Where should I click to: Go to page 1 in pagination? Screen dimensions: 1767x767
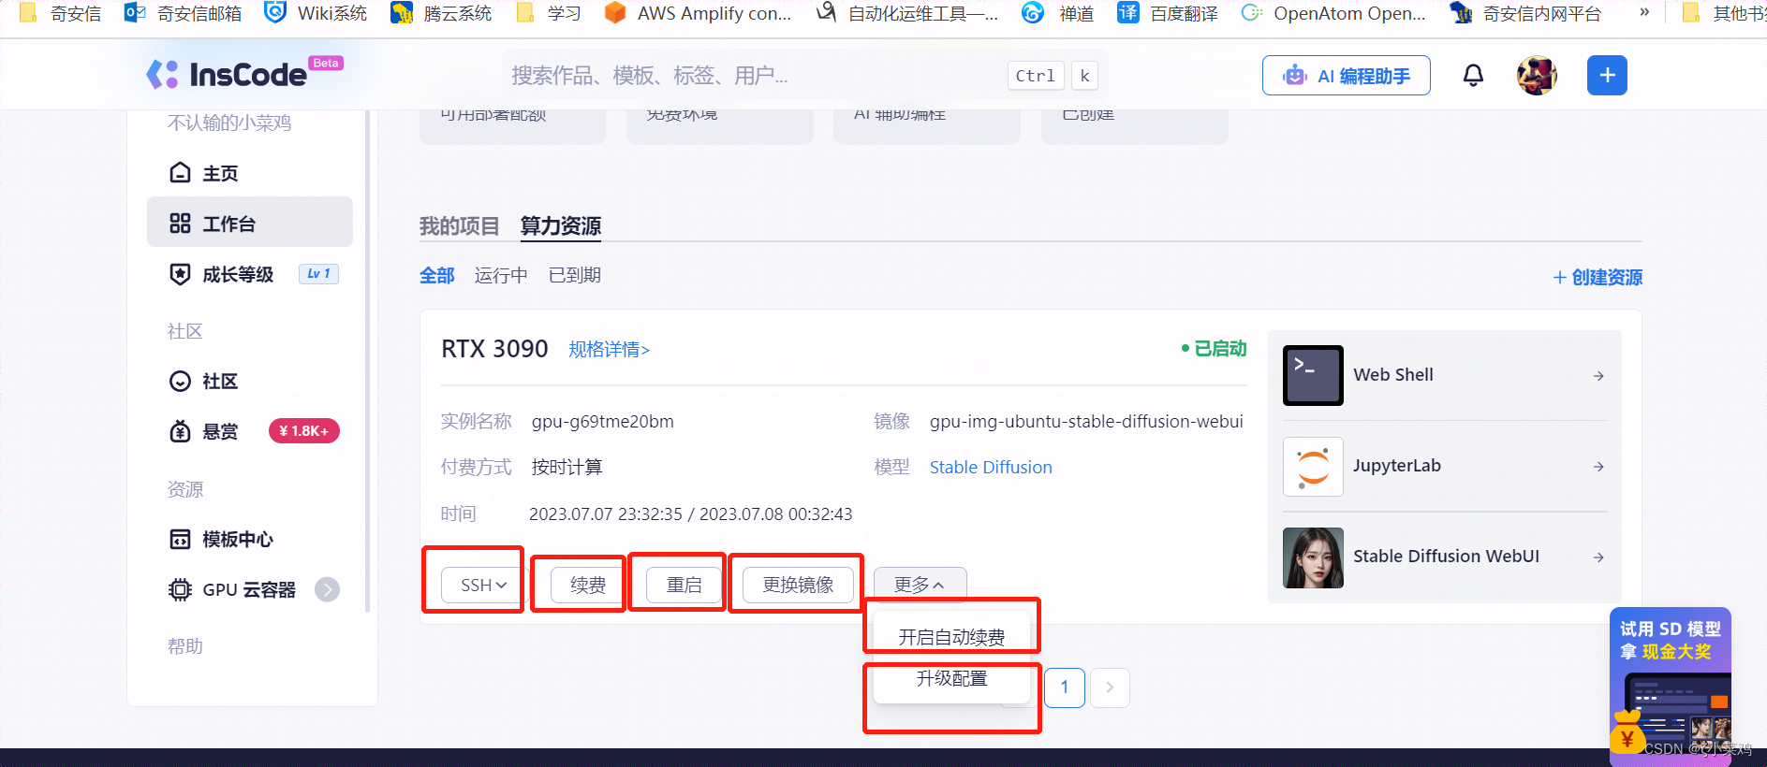1065,687
